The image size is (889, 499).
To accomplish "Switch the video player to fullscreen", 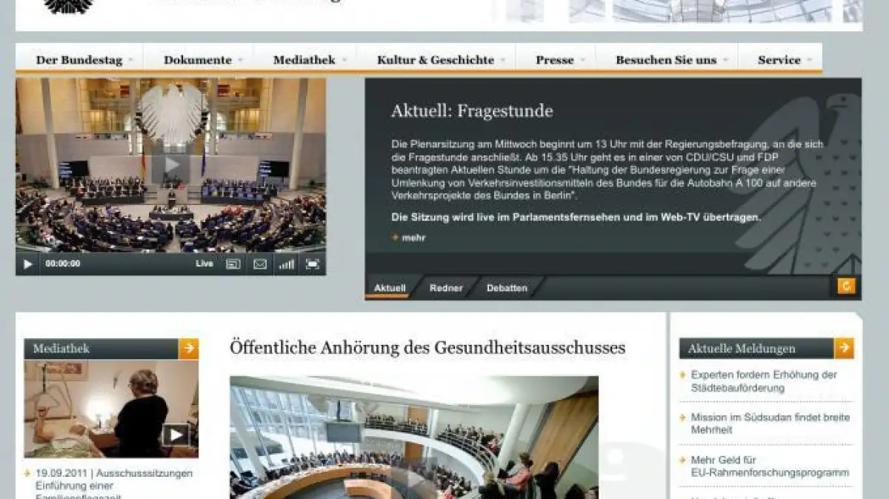I will tap(312, 263).
